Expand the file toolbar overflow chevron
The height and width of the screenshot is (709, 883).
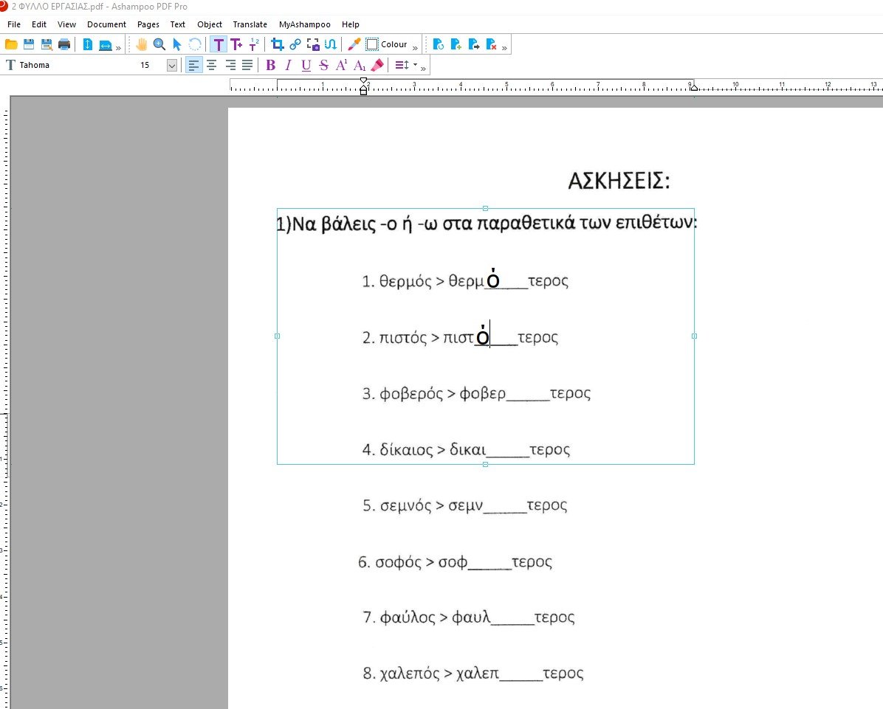pyautogui.click(x=118, y=48)
